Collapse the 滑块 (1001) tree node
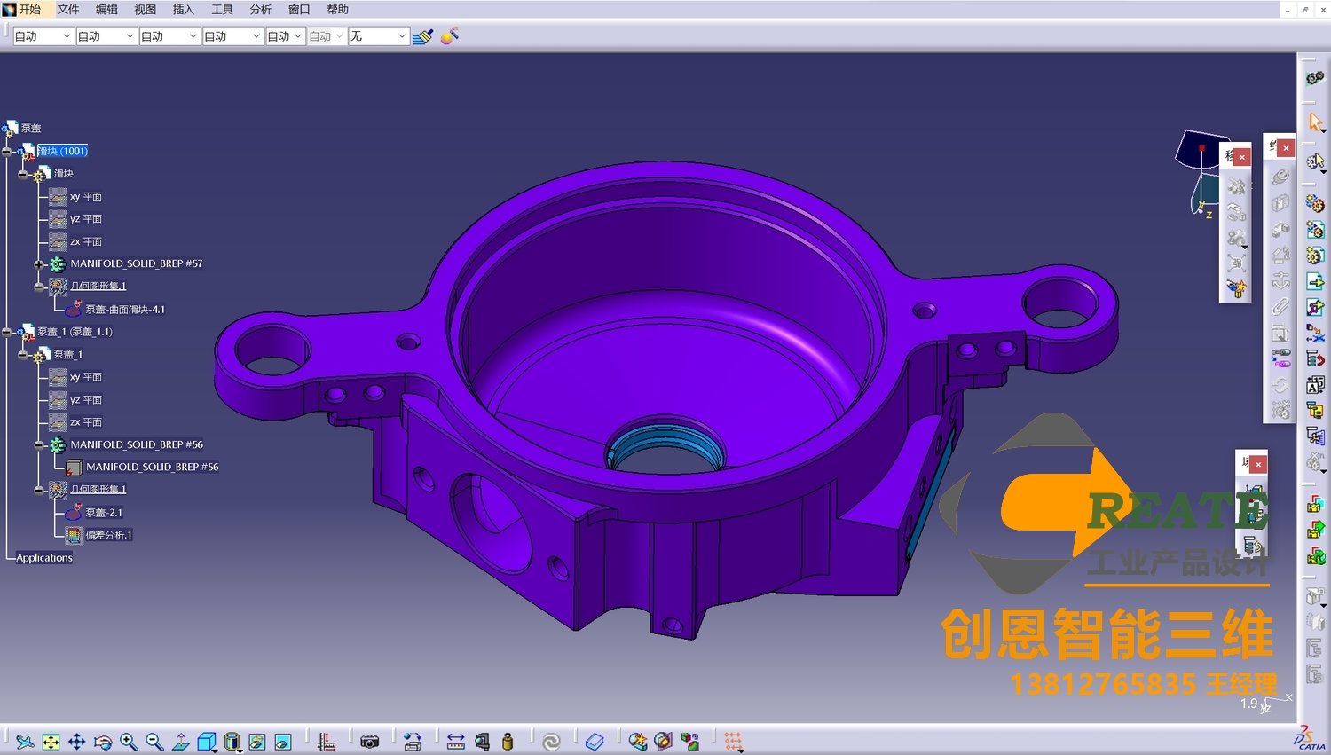Viewport: 1331px width, 755px height. 7,152
